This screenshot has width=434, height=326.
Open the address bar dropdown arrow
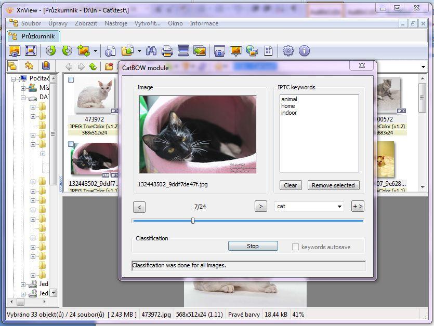click(x=423, y=67)
